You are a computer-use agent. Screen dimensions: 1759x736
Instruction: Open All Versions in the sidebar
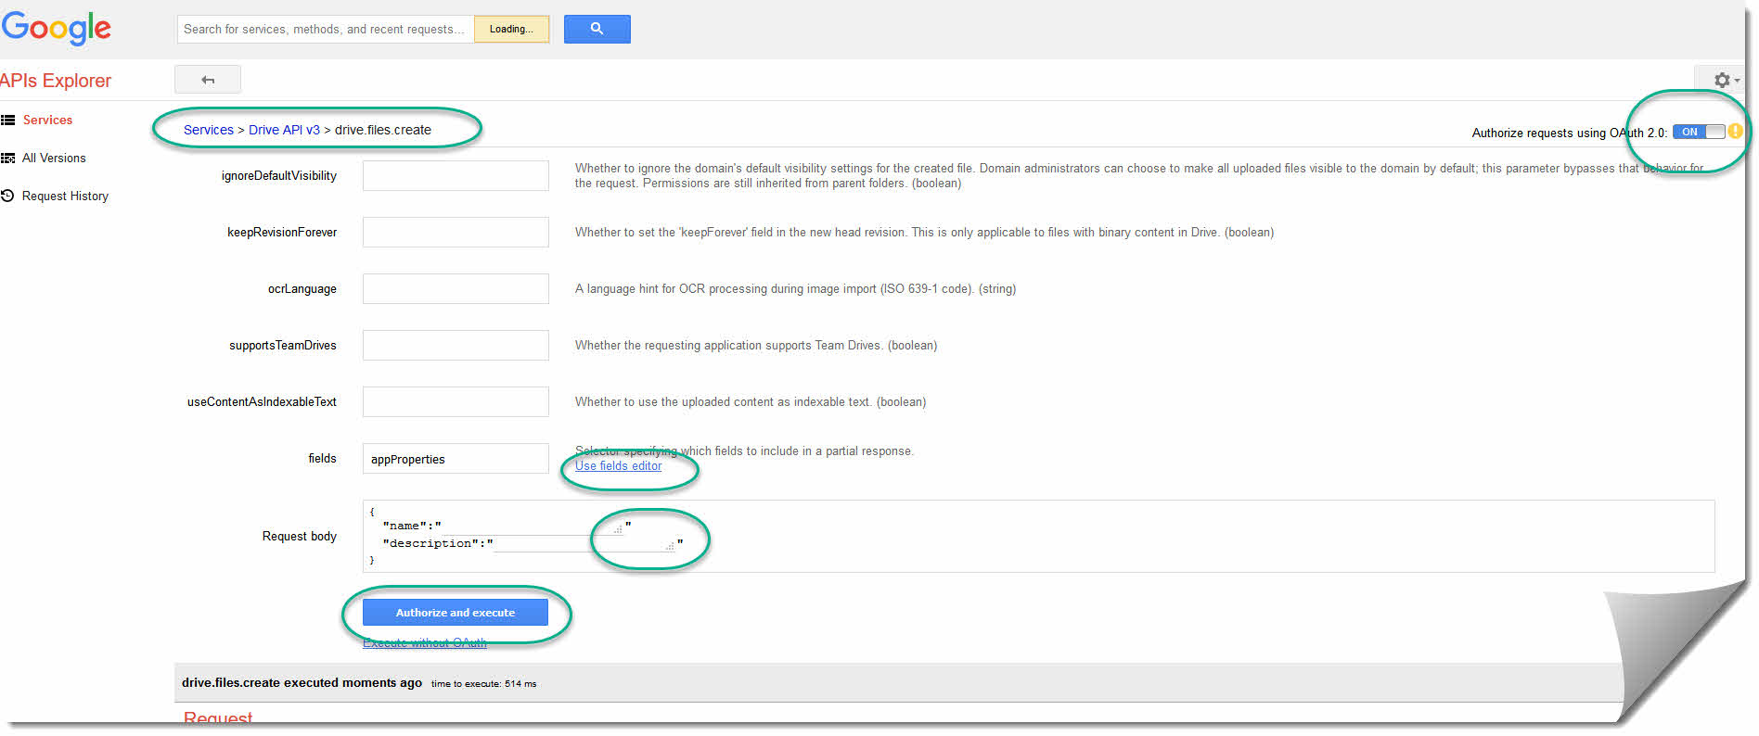54,159
